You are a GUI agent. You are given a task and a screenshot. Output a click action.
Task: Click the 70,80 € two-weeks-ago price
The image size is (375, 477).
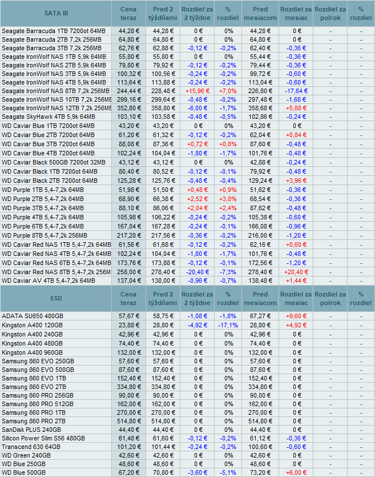click(x=163, y=473)
